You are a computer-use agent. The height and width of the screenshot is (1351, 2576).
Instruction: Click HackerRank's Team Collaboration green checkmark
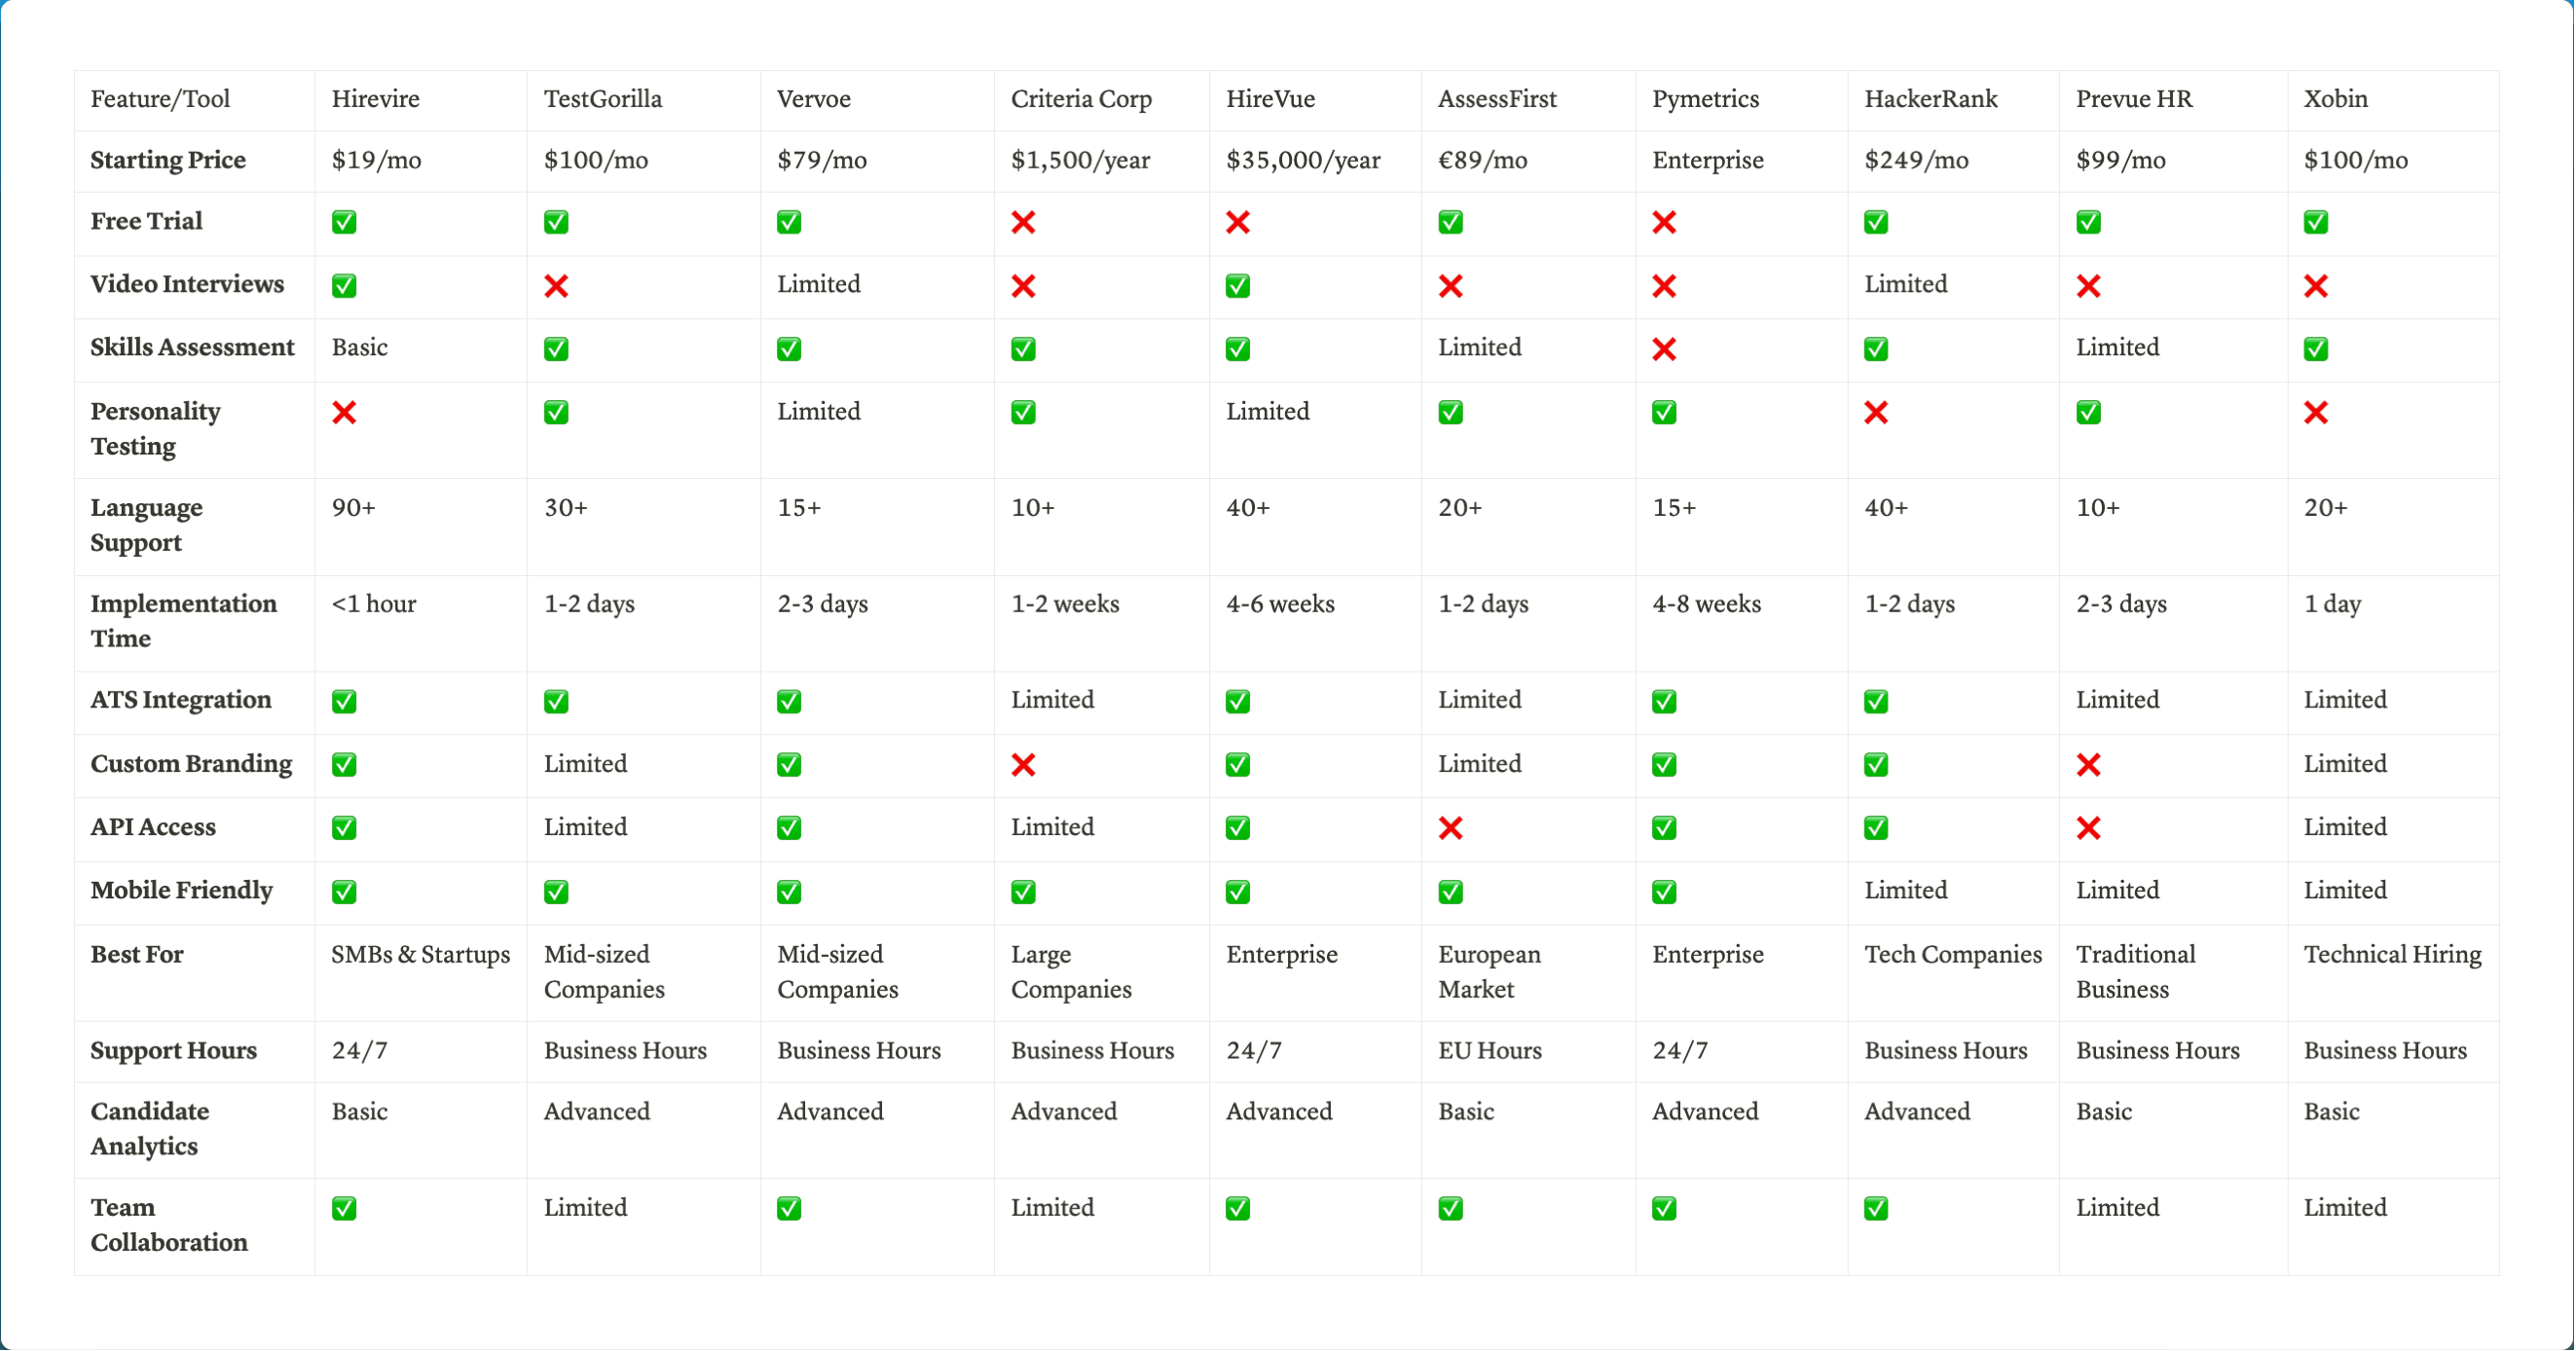[1875, 1208]
